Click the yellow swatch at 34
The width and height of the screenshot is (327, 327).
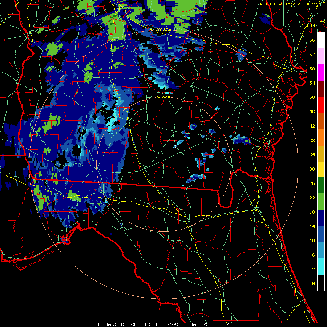[321, 169]
